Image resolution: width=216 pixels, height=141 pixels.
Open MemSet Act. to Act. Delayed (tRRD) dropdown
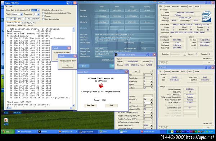pyautogui.click(x=152, y=112)
